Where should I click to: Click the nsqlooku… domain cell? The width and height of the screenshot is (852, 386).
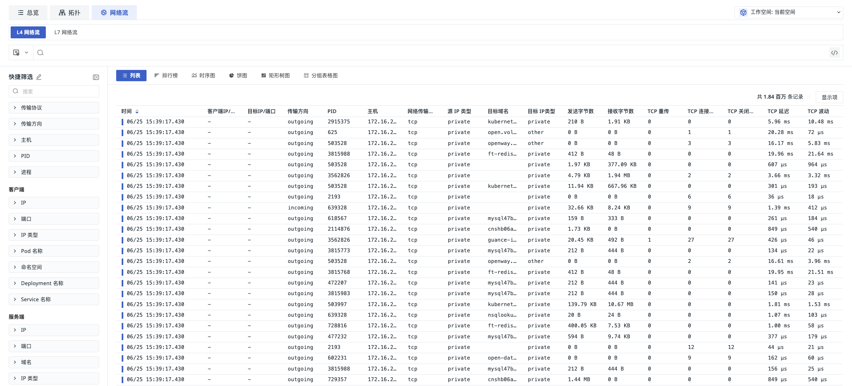[x=502, y=315]
